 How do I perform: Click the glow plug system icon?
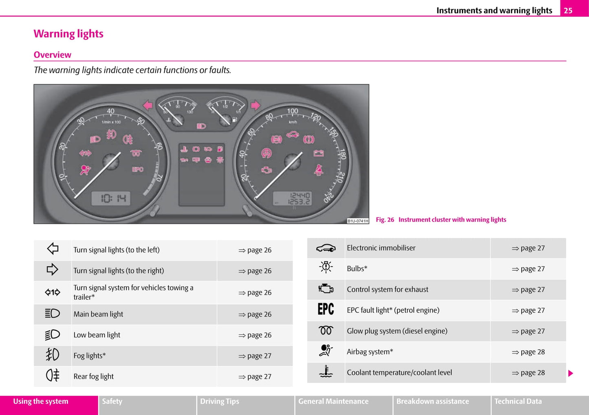point(326,330)
